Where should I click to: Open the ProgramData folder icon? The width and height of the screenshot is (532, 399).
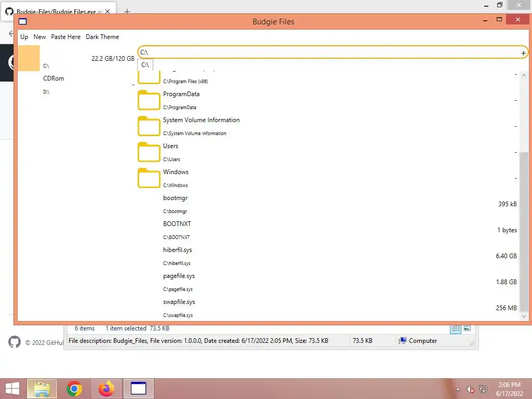[149, 100]
